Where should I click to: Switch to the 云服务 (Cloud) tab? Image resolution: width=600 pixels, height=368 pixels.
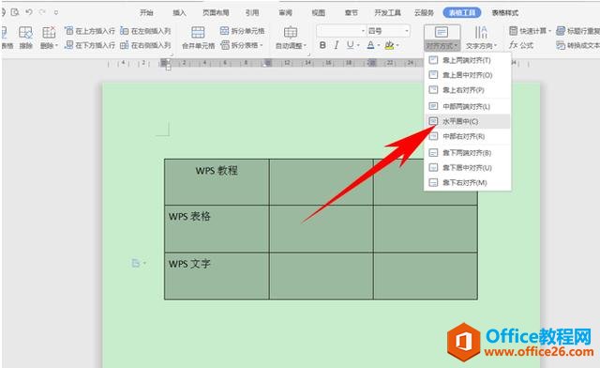tap(424, 12)
